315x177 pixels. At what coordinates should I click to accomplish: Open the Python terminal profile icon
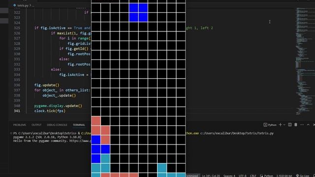click(265, 125)
